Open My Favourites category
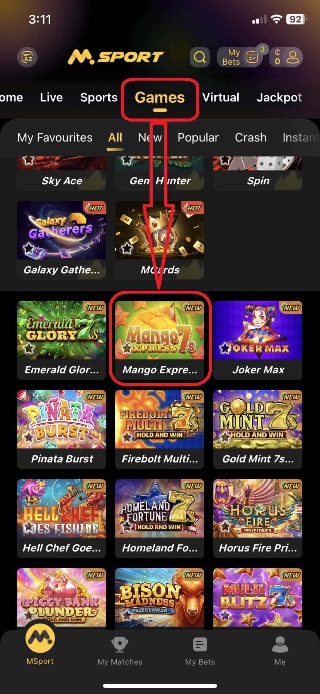Viewport: 320px width, 694px height. 55,137
